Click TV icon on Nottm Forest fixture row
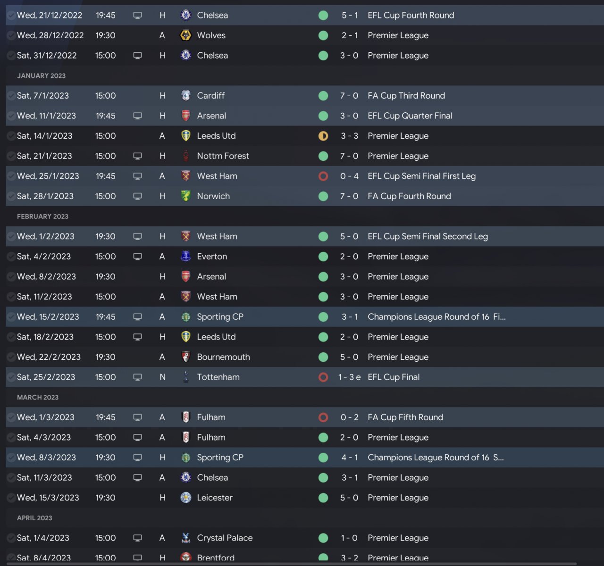The image size is (604, 566). pos(138,156)
